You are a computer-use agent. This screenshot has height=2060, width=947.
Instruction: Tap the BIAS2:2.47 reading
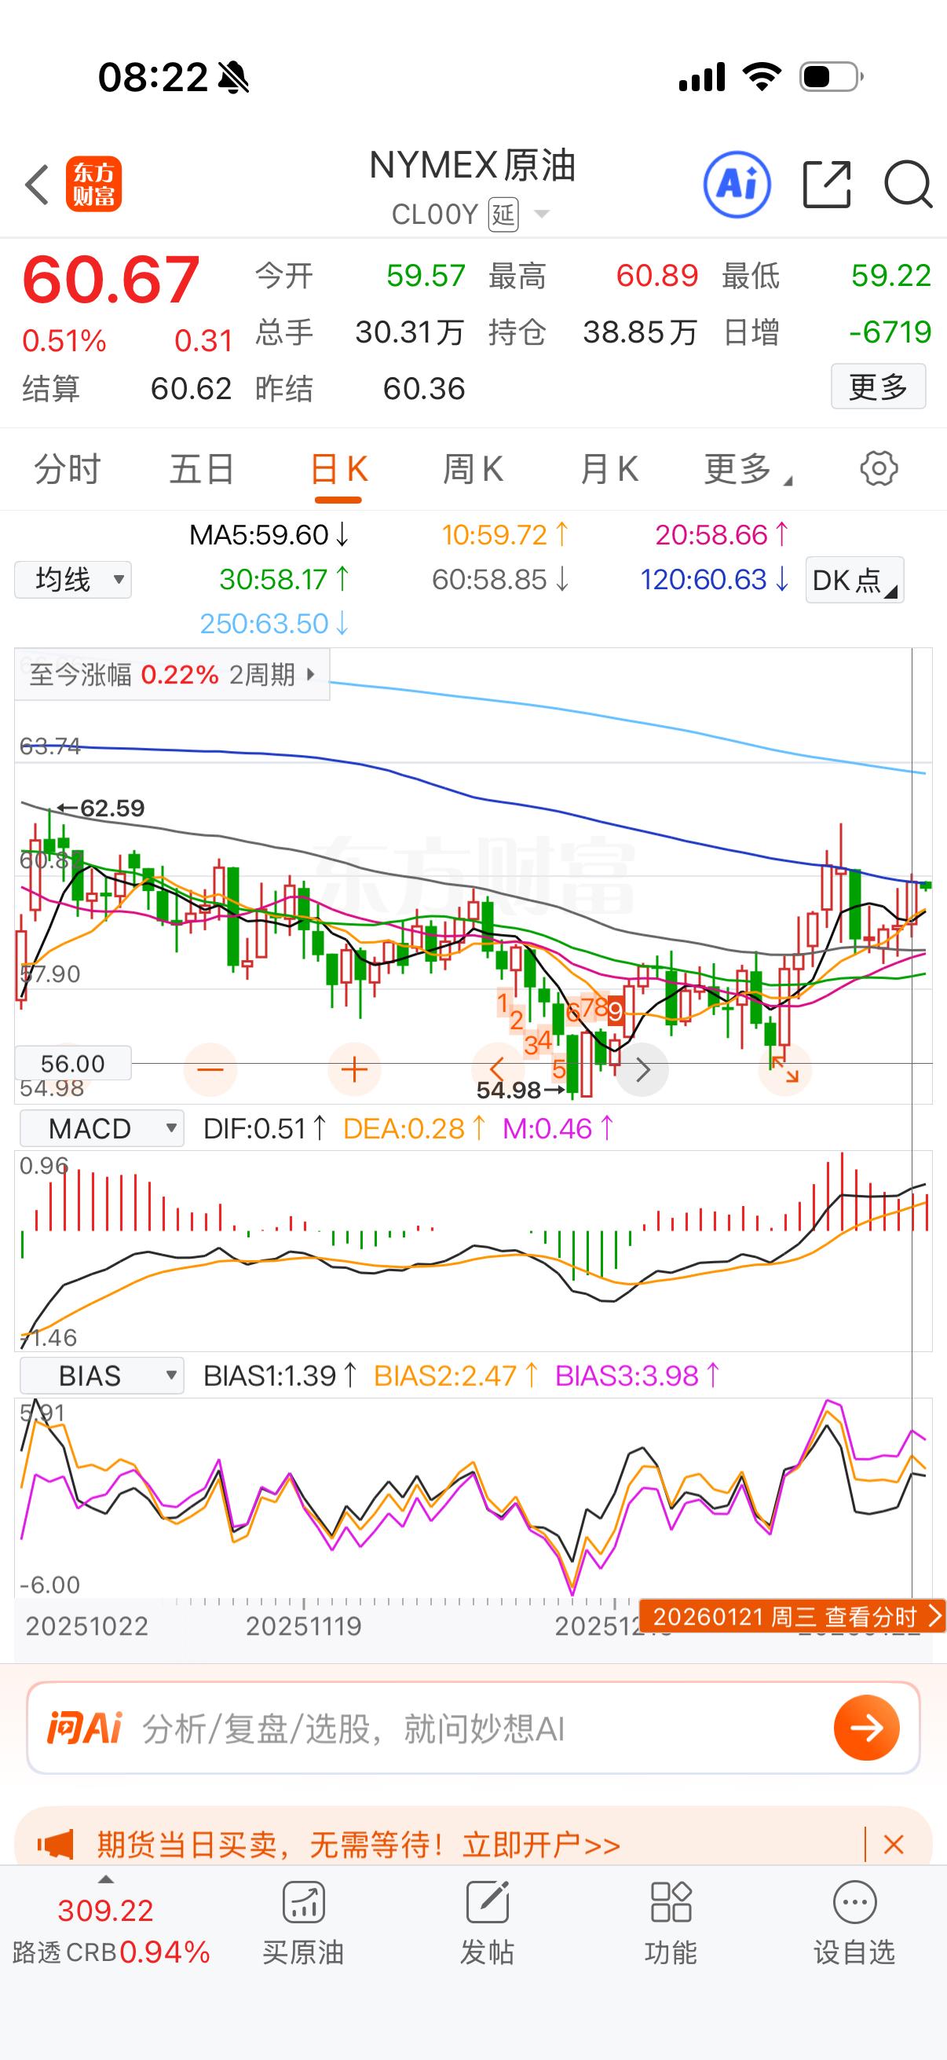tap(456, 1376)
